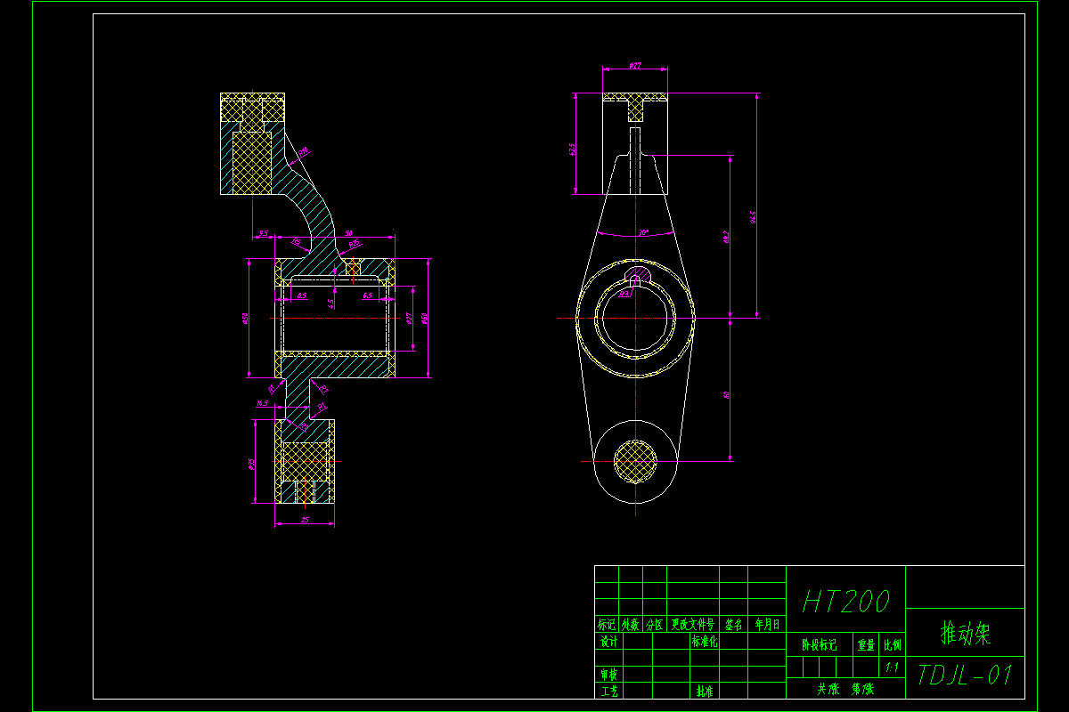
Task: Click the TDJL-01 drawing number
Action: (x=965, y=676)
